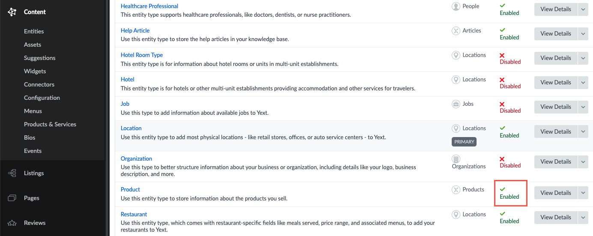
Task: Open the dropdown arrow beside Help Article's View Details
Action: 583,33
